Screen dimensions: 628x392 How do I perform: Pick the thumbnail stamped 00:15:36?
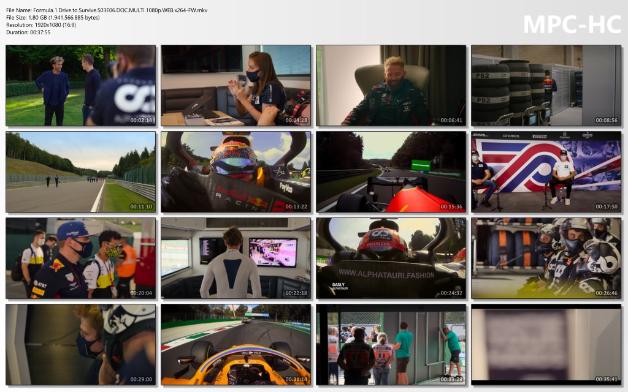[391, 171]
